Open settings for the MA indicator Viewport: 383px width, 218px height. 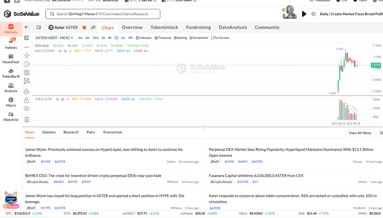[x=65, y=51]
